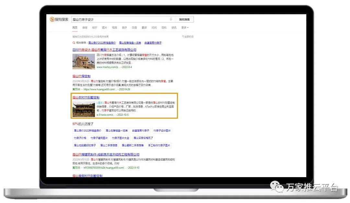The image size is (350, 203).
Task: Open the 四川竹房设计 result title link
Action: coord(104,50)
